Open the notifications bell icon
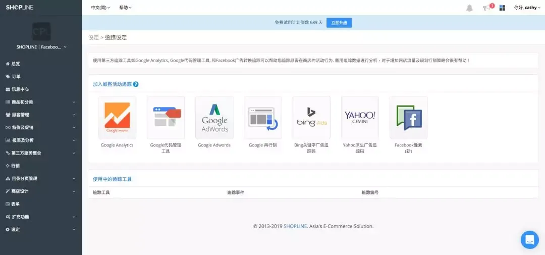This screenshot has width=545, height=255. tap(470, 8)
